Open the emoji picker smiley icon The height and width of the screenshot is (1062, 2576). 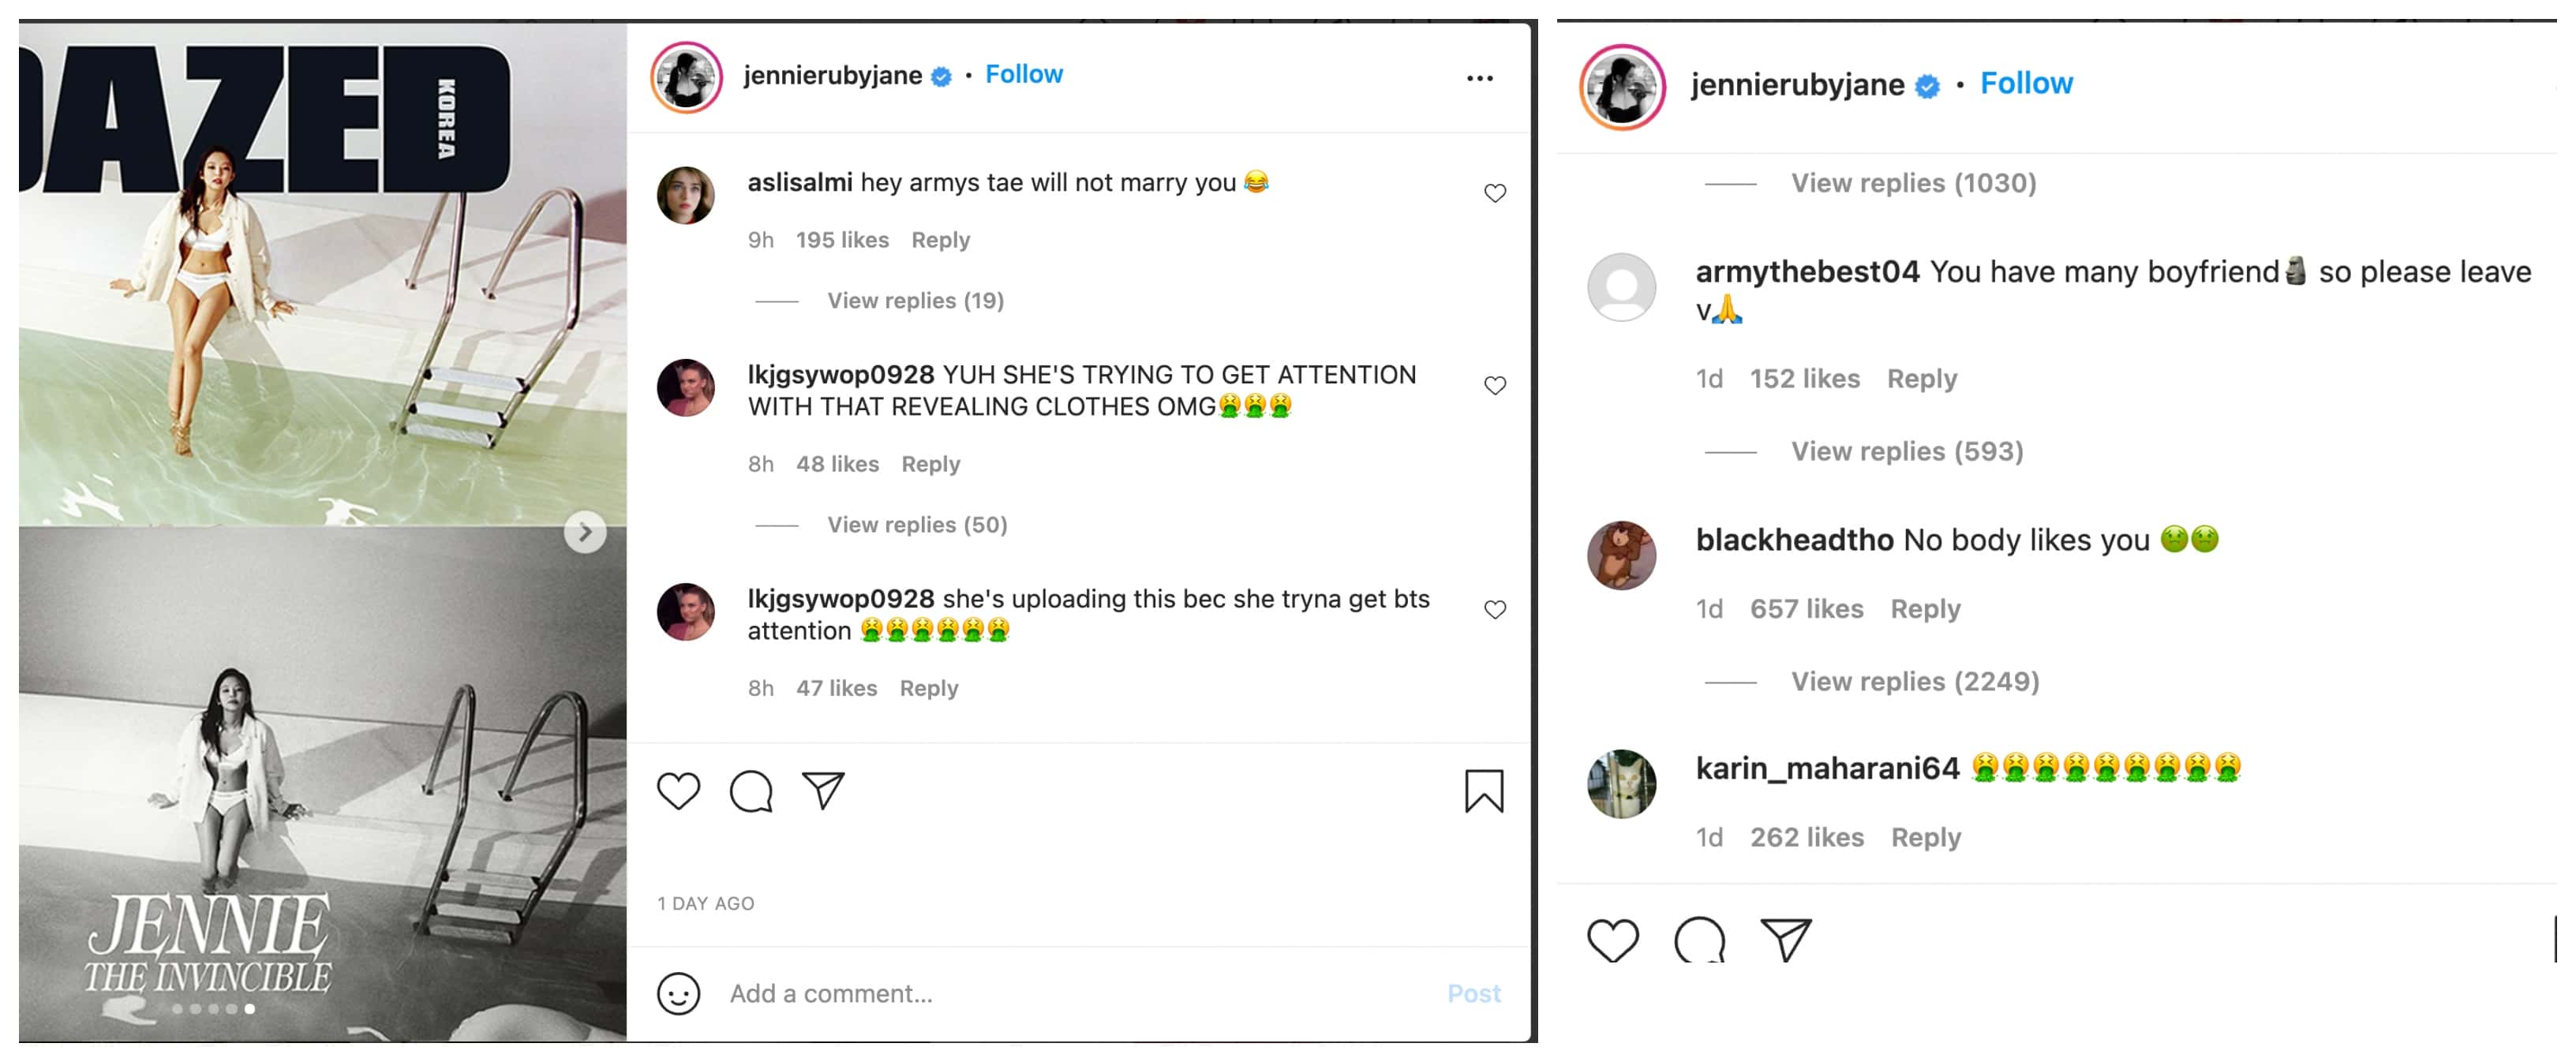pyautogui.click(x=678, y=994)
